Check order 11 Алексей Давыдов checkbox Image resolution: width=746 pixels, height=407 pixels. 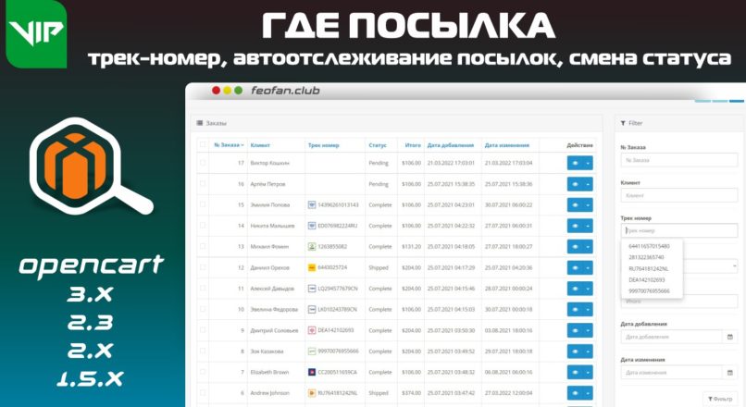(203, 288)
